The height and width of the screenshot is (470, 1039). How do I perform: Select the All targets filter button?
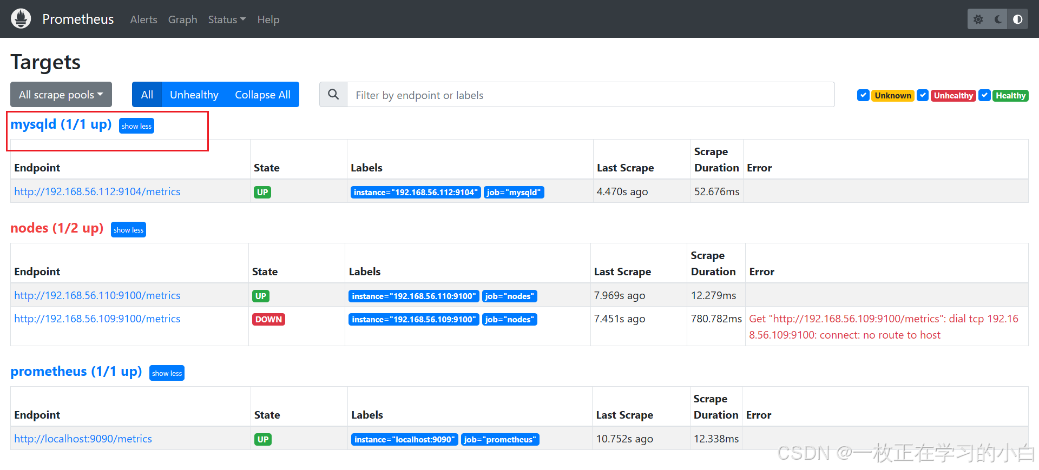pyautogui.click(x=147, y=95)
